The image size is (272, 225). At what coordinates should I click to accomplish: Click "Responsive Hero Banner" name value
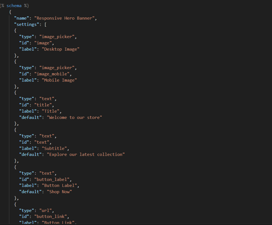click(x=64, y=18)
